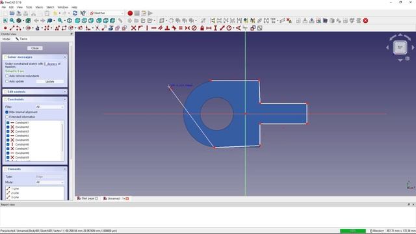This screenshot has height=234, width=416.
Task: Switch to the Model tab
Action: [x=6, y=39]
